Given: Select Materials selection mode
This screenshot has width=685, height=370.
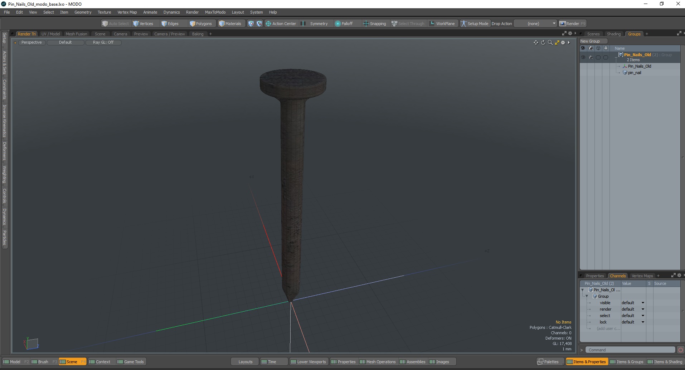Looking at the screenshot, I should 231,24.
